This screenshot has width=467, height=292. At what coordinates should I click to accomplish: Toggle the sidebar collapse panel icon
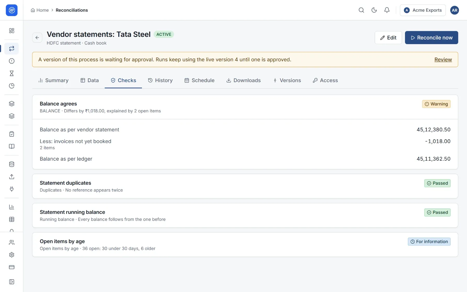(11, 282)
